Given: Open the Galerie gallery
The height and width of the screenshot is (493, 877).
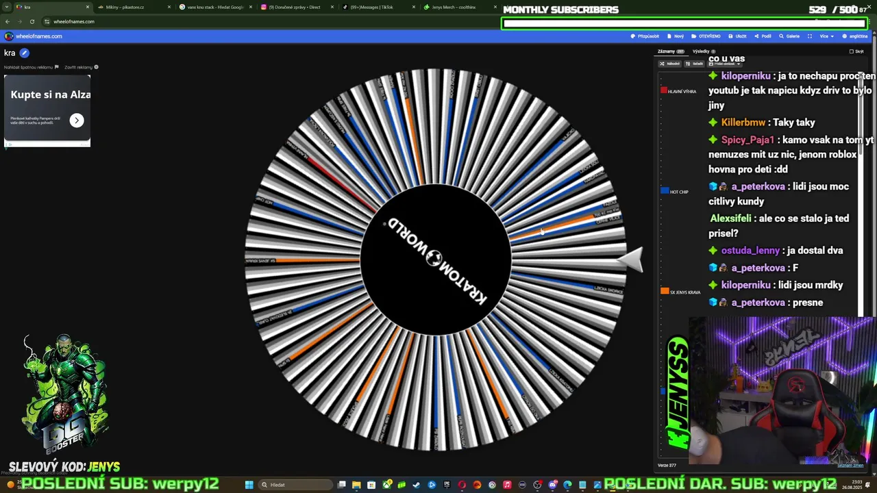Looking at the screenshot, I should tap(789, 36).
